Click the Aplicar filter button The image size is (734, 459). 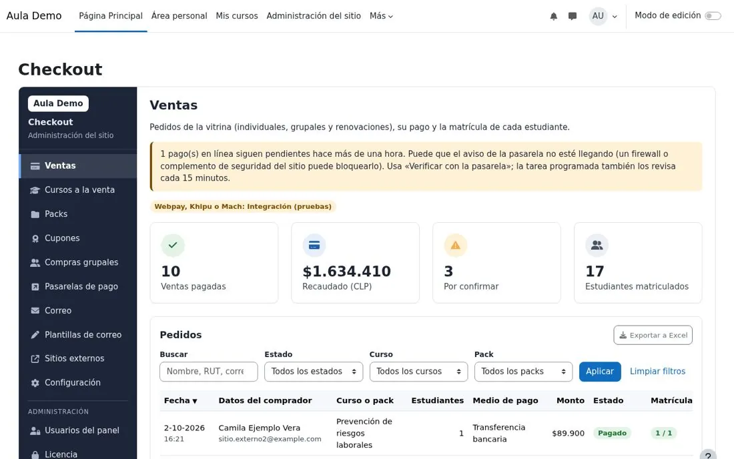[x=600, y=372]
